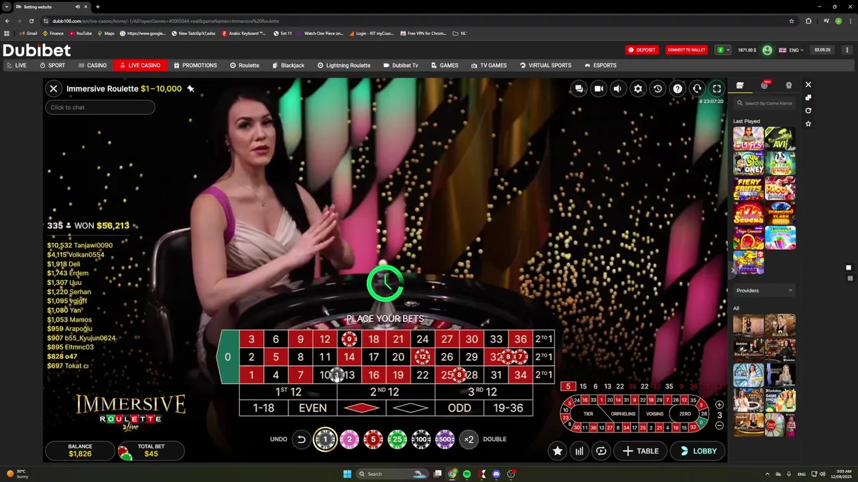Viewport: 858px width, 482px height.
Task: Close the side games panel
Action: 808,85
